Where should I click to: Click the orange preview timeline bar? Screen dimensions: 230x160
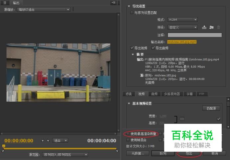point(60,149)
